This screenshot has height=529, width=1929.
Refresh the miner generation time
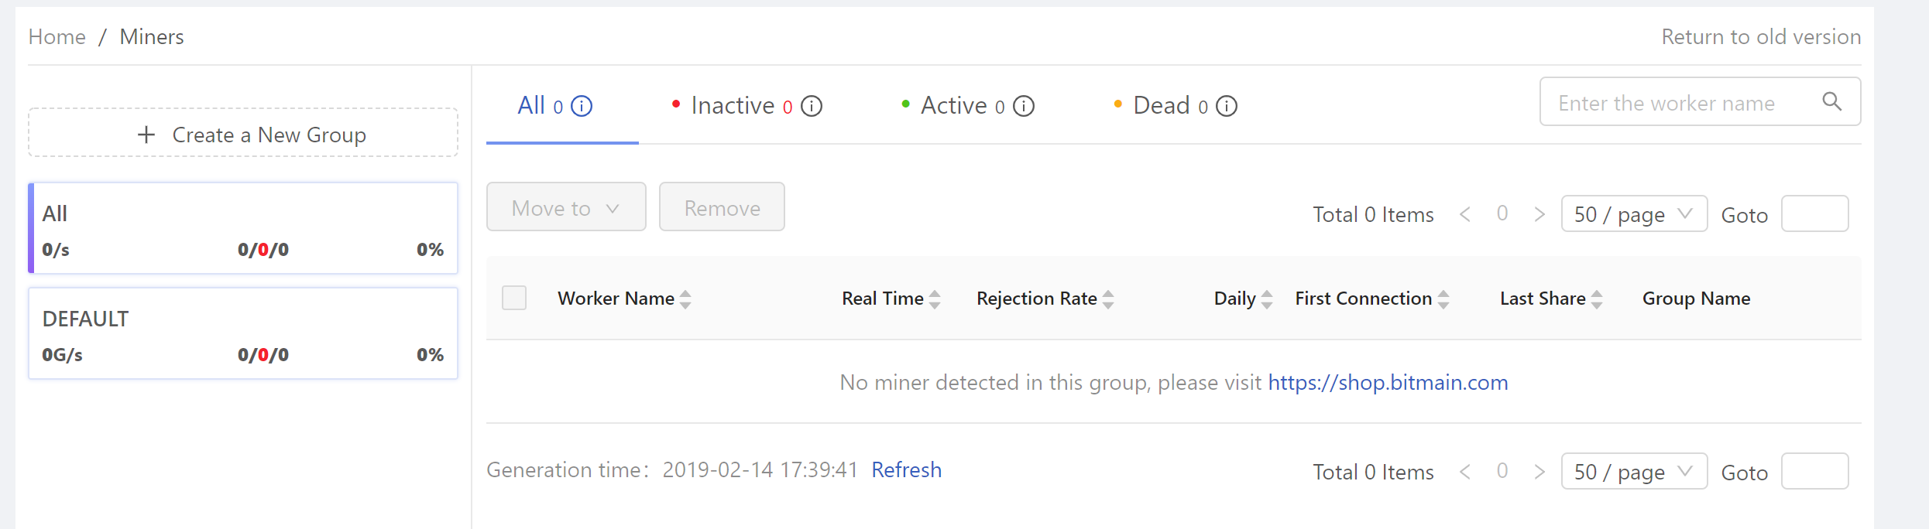pos(906,469)
